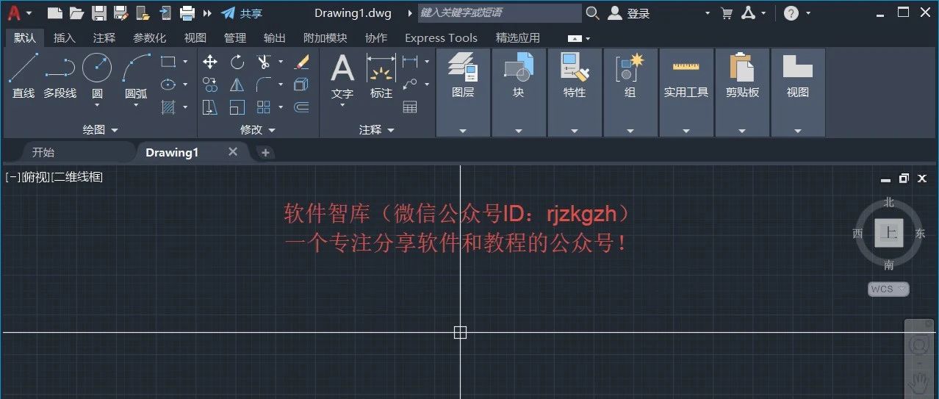Image resolution: width=939 pixels, height=399 pixels.
Task: Click the large Text (文字) A icon
Action: point(342,68)
